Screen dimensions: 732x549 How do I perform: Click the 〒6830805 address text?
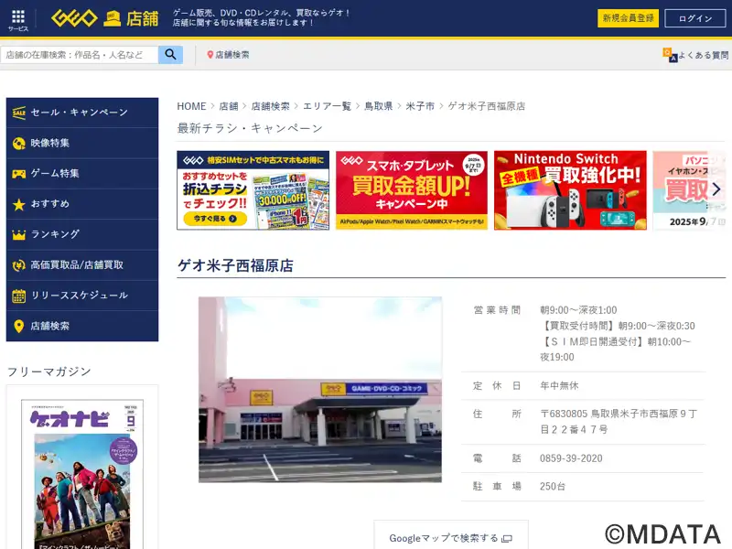tap(619, 422)
